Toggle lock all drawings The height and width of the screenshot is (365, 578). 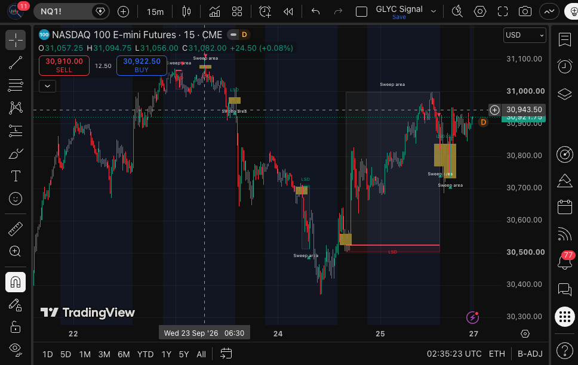[x=16, y=327]
